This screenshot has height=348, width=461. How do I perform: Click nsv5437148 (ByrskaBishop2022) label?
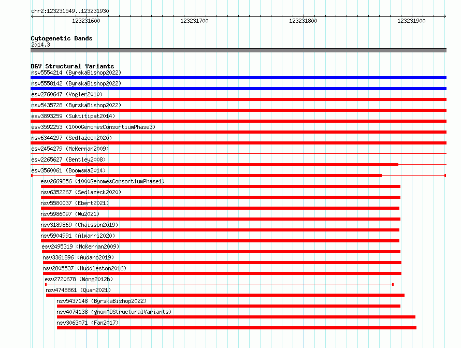[102, 301]
